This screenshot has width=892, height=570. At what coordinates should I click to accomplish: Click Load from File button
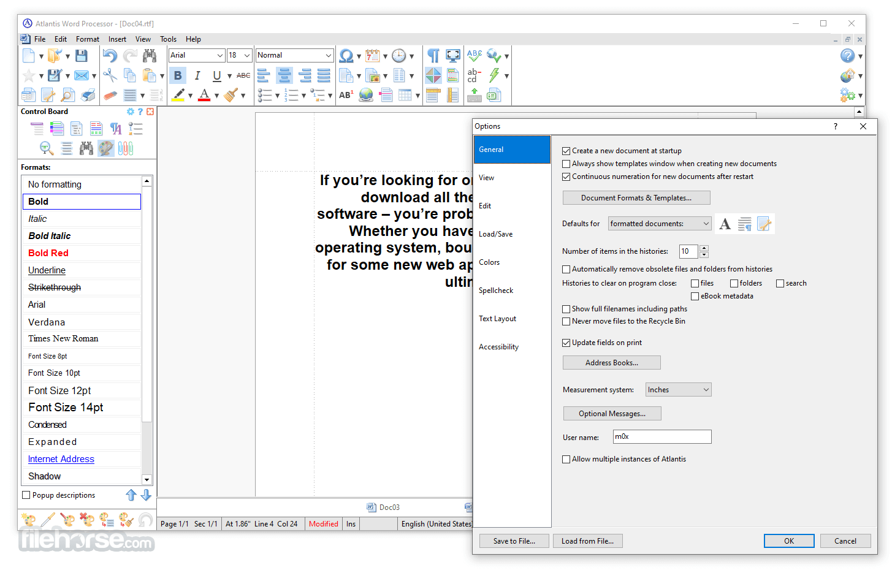point(587,541)
